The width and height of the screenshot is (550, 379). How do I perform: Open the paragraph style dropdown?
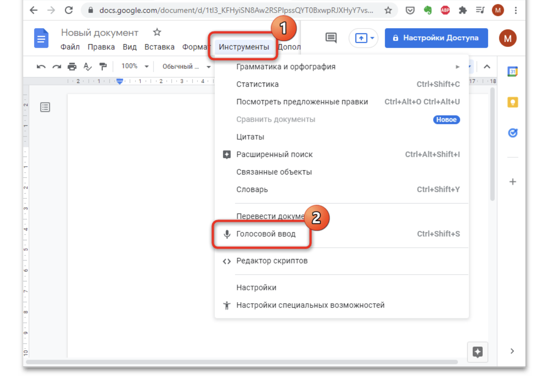click(x=186, y=66)
